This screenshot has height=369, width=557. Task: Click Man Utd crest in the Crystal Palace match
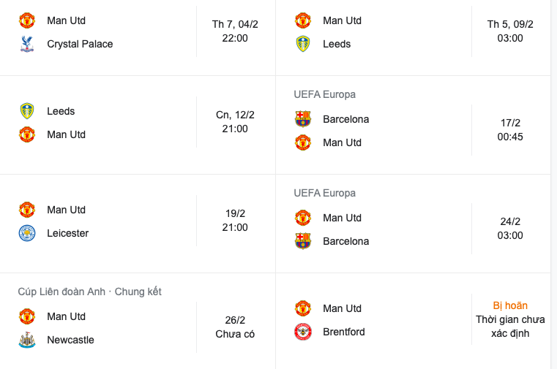pyautogui.click(x=27, y=20)
